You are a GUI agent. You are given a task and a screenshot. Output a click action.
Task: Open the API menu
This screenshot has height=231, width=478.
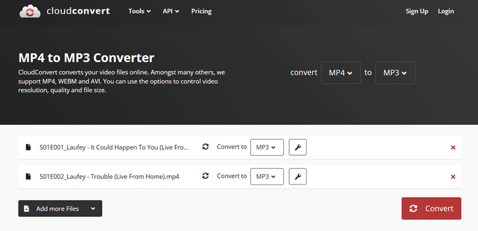(171, 11)
